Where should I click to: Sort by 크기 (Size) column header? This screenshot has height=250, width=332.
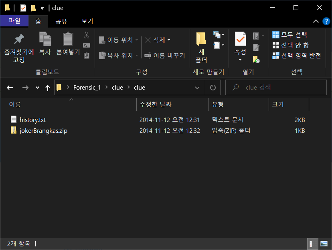[x=289, y=104]
